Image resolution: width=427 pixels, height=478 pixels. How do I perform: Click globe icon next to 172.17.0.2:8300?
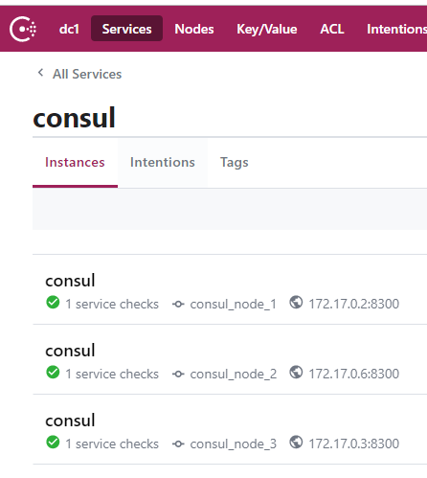(x=296, y=303)
